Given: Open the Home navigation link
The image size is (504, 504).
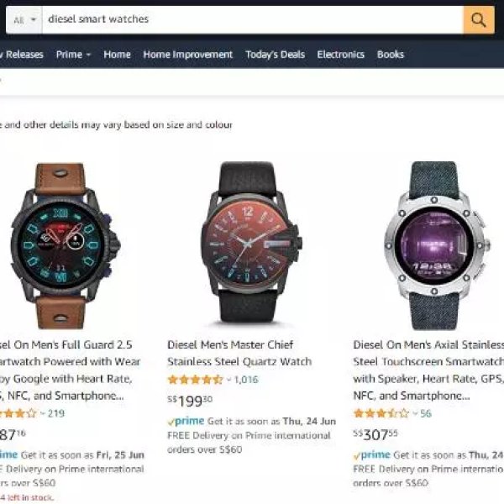Looking at the screenshot, I should (117, 55).
